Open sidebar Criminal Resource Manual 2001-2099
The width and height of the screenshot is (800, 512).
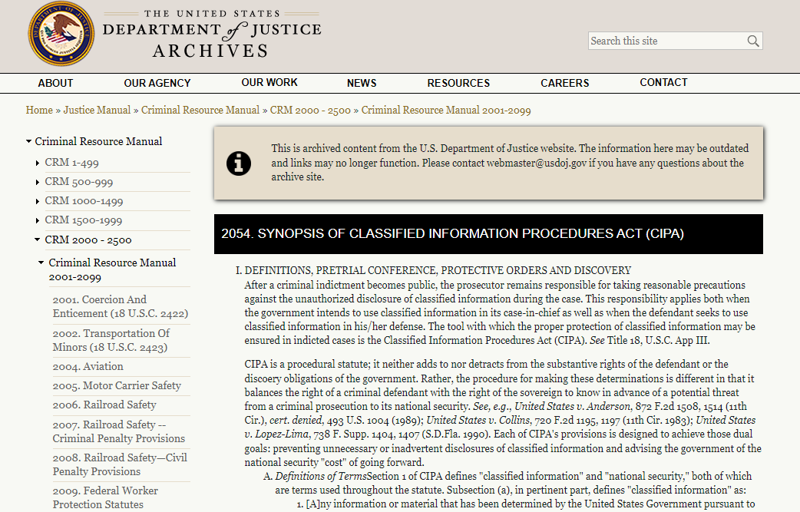tap(112, 269)
